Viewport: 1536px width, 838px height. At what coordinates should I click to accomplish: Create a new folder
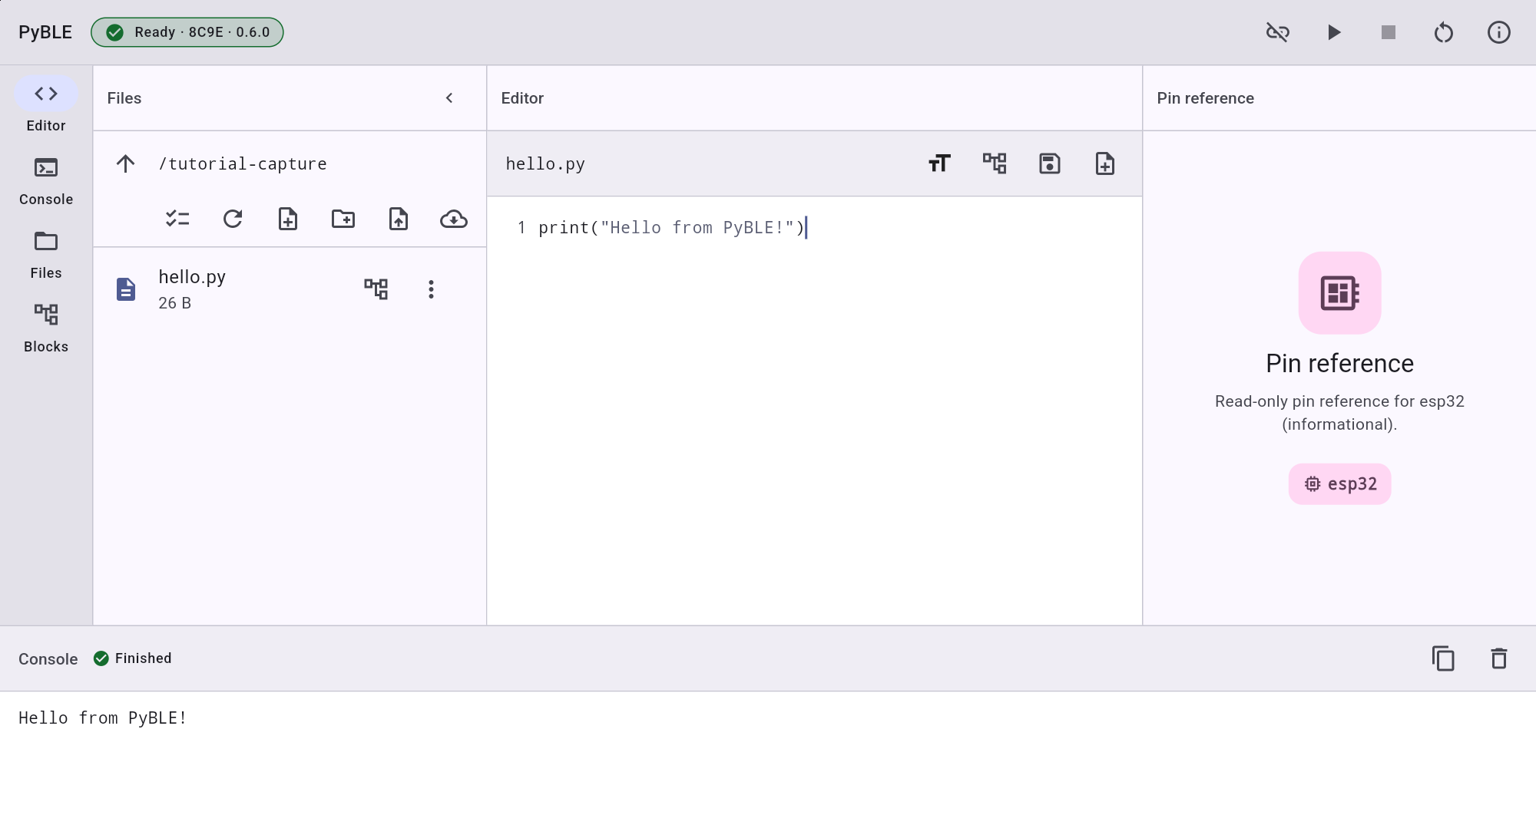coord(343,219)
